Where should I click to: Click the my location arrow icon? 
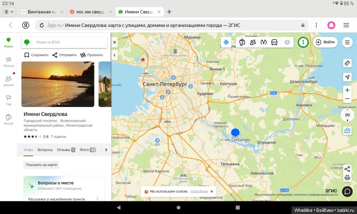[347, 77]
